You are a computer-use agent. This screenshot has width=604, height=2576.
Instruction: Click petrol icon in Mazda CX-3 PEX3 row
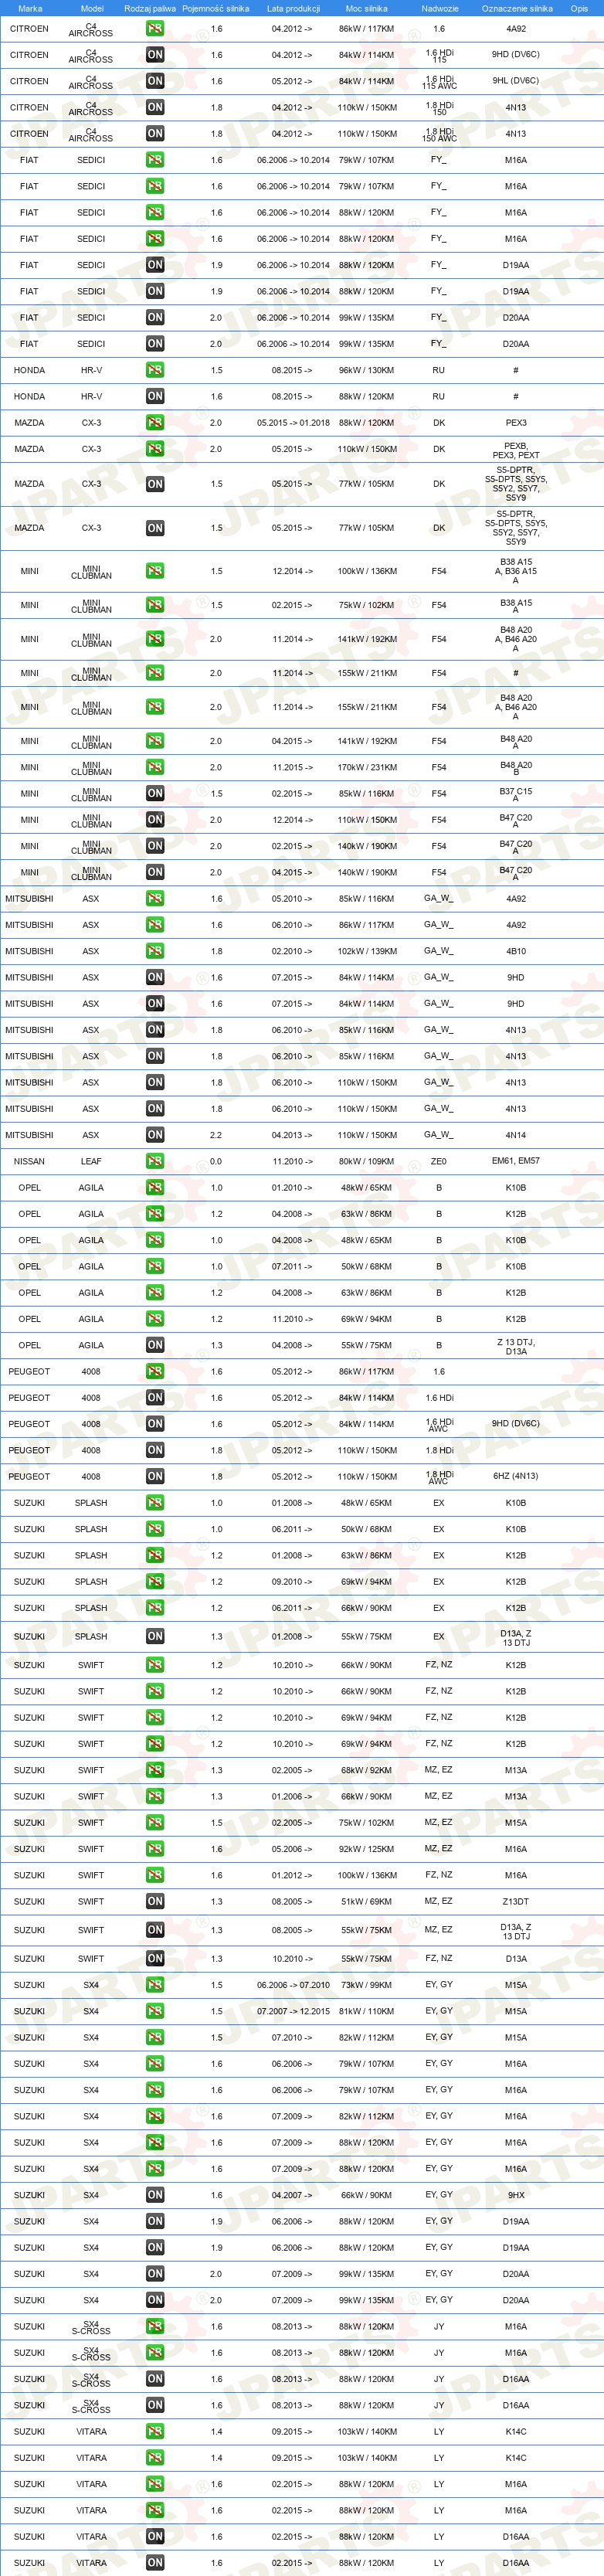[x=155, y=423]
